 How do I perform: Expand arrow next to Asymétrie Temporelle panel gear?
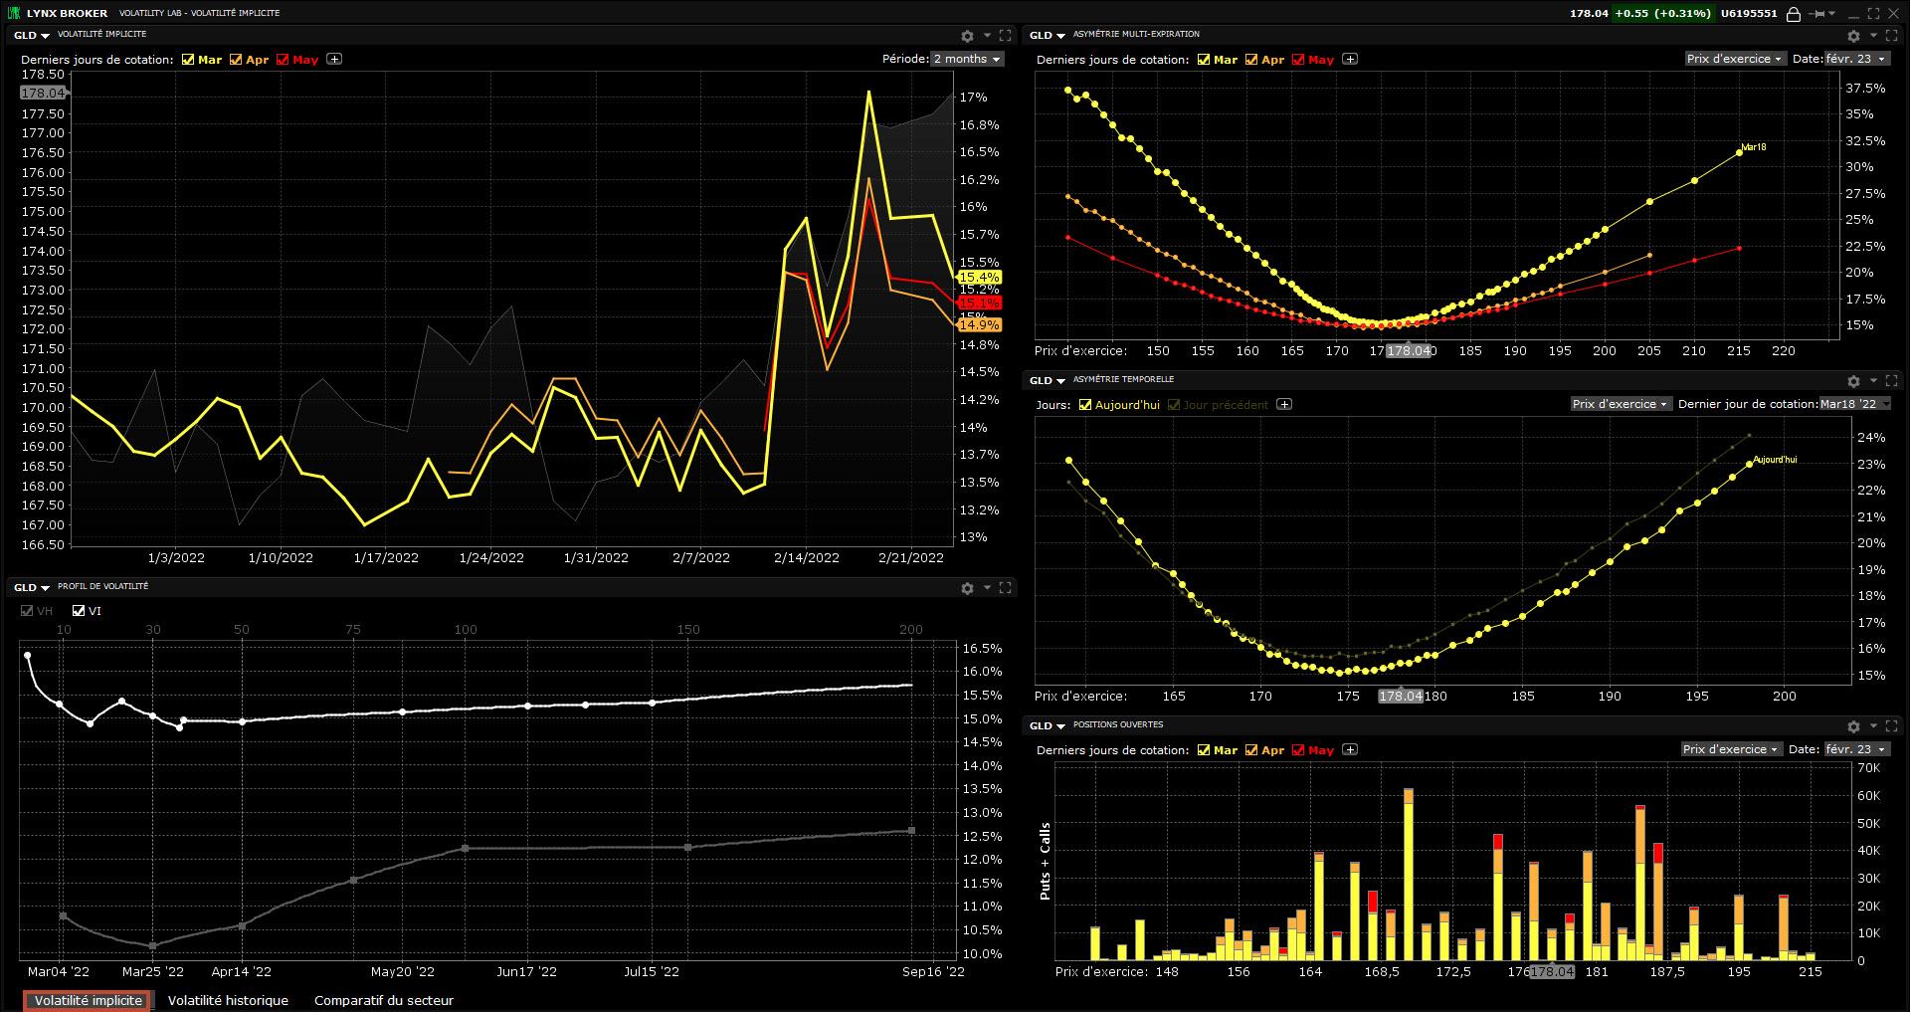point(1873,380)
